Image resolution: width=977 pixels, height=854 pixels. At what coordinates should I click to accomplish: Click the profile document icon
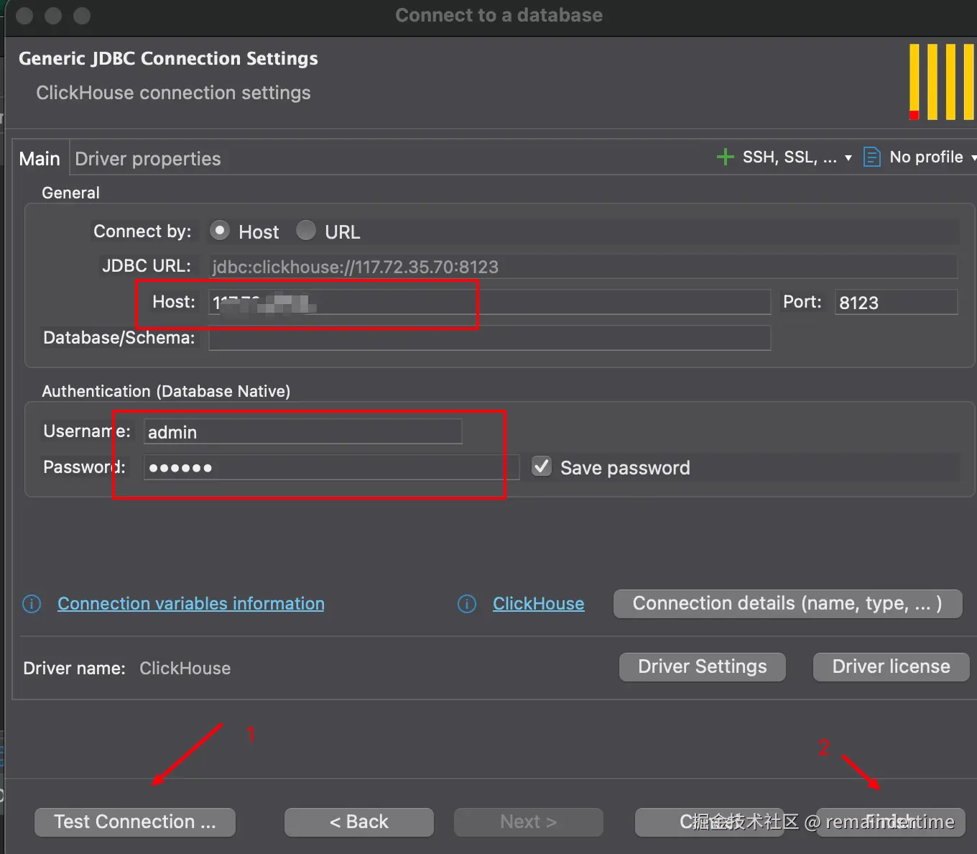click(871, 157)
